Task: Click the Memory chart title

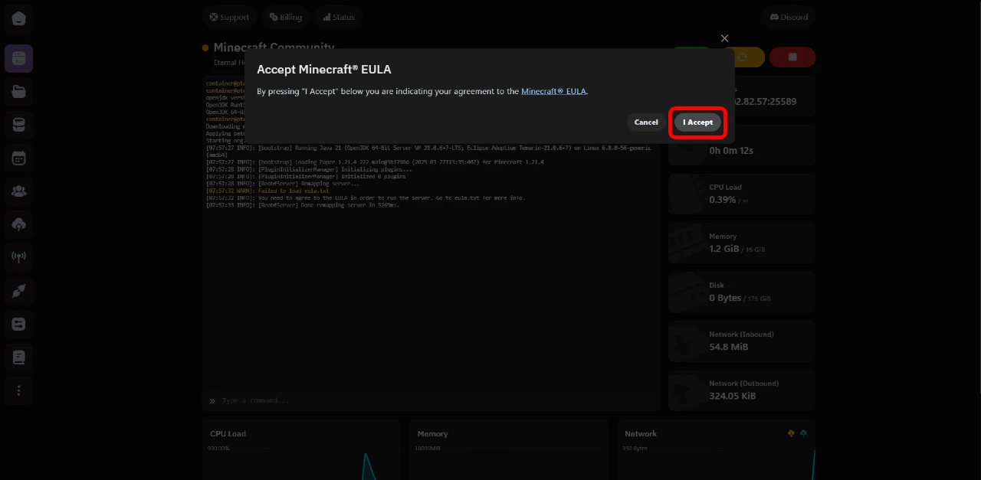Action: (432, 434)
